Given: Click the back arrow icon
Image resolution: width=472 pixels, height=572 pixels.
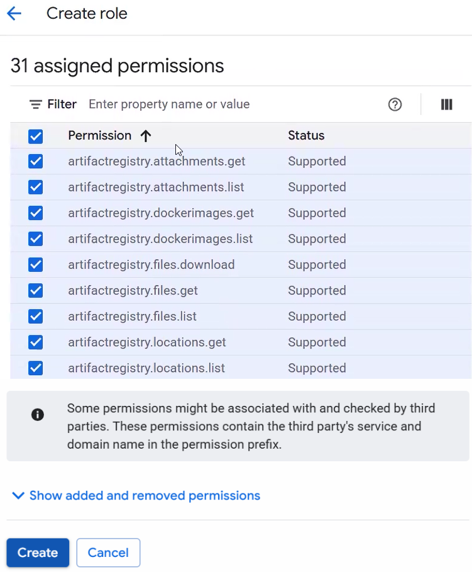Looking at the screenshot, I should pyautogui.click(x=14, y=14).
